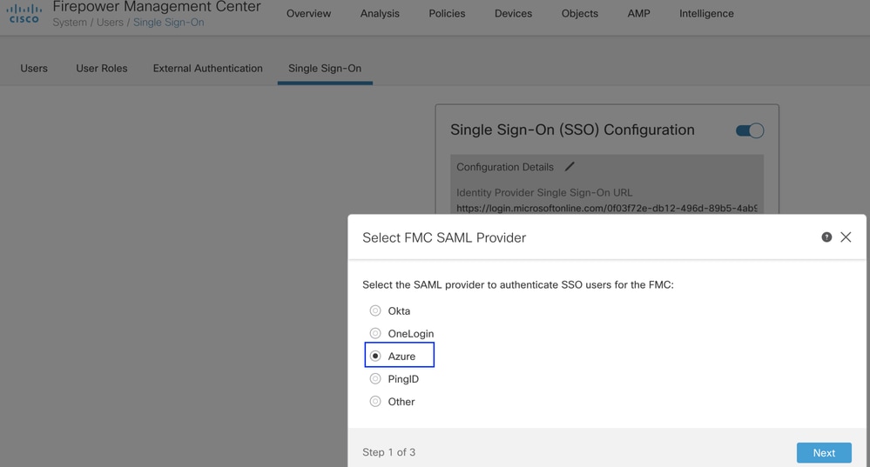Image resolution: width=870 pixels, height=467 pixels.
Task: Open the AMP menu
Action: [x=638, y=13]
